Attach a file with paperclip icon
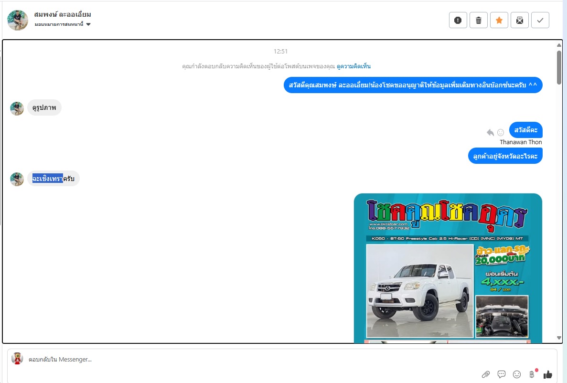This screenshot has height=383, width=567. [x=486, y=374]
